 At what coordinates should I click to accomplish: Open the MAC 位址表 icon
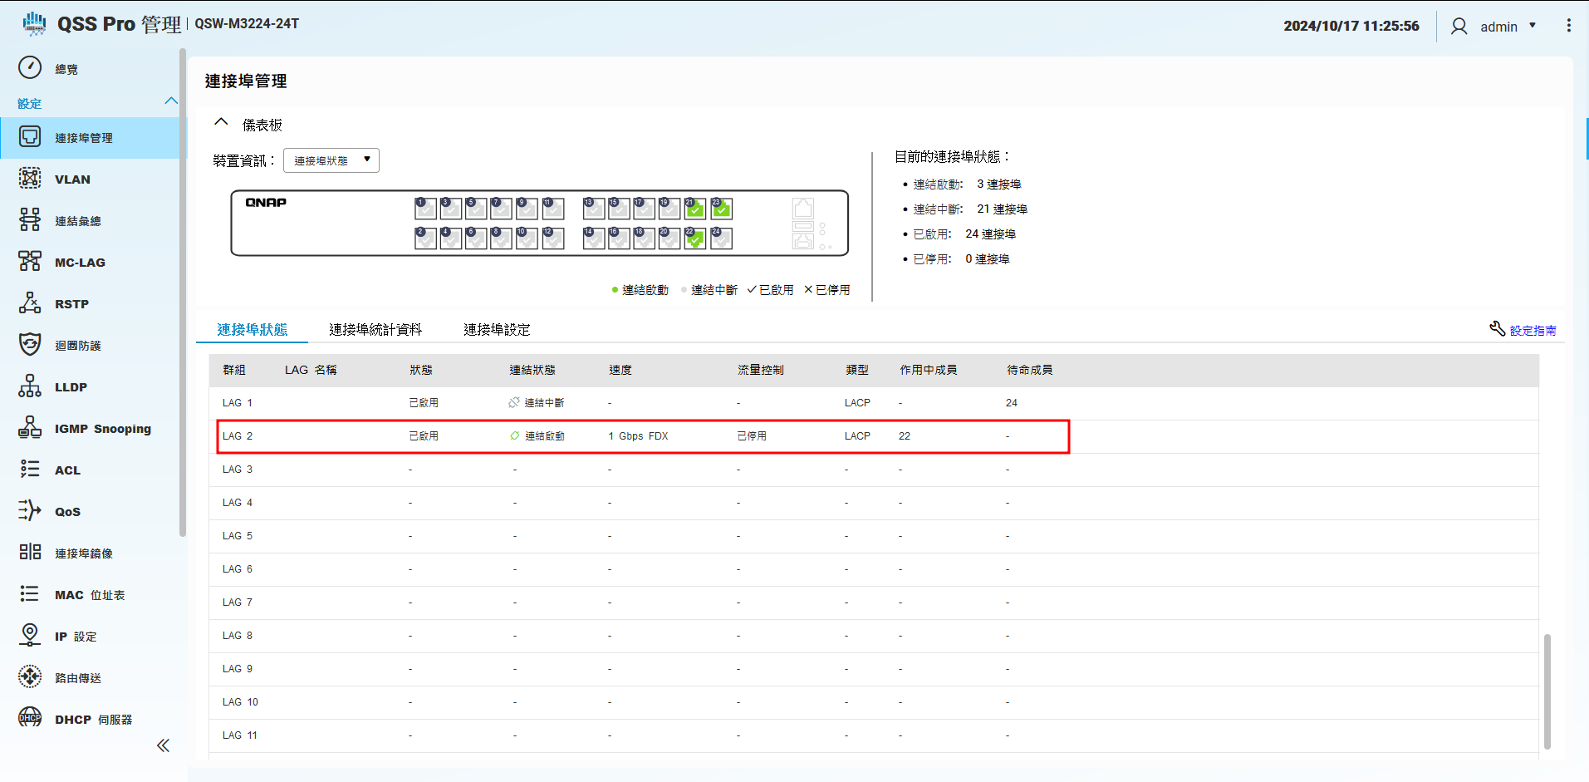click(30, 593)
